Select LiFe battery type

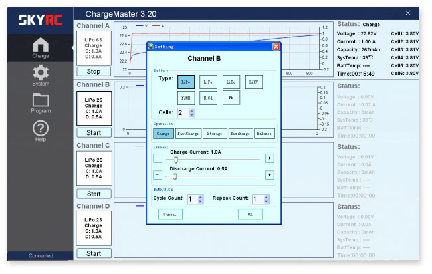pyautogui.click(x=208, y=82)
